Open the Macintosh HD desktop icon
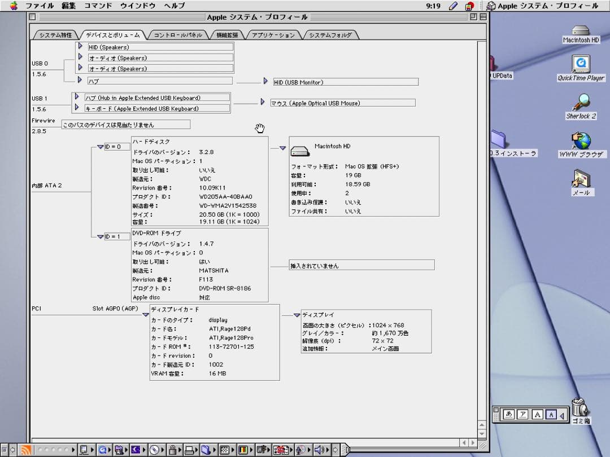Image resolution: width=610 pixels, height=457 pixels. coord(581,33)
